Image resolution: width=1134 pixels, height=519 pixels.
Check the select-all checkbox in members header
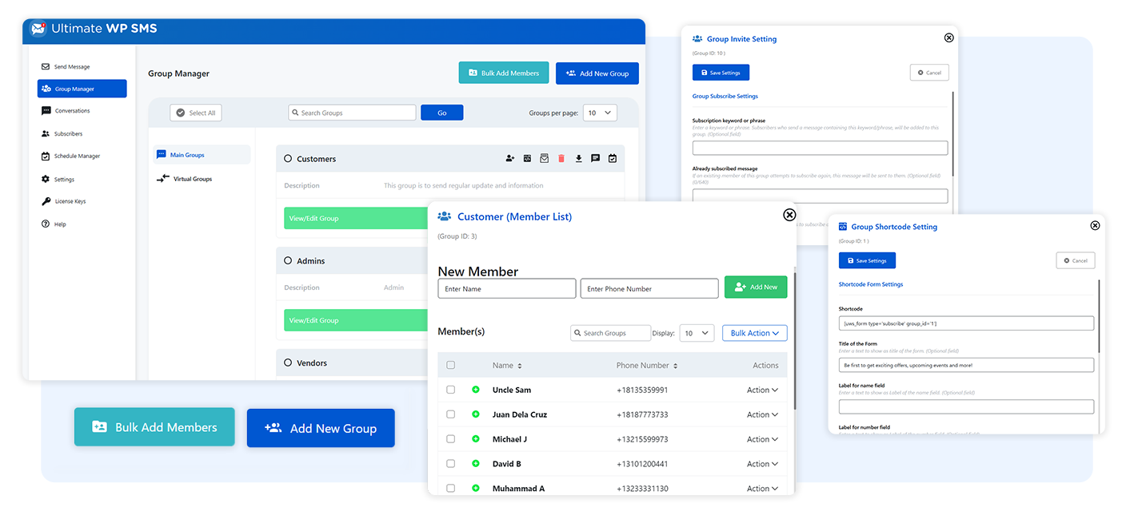(x=451, y=365)
